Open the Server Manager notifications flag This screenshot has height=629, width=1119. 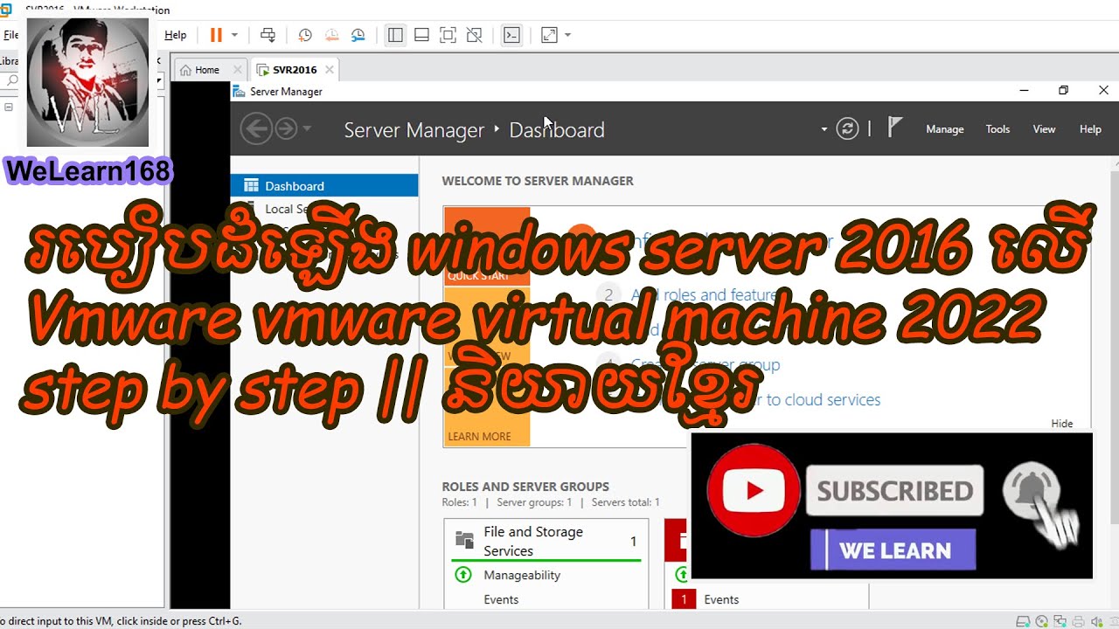894,128
